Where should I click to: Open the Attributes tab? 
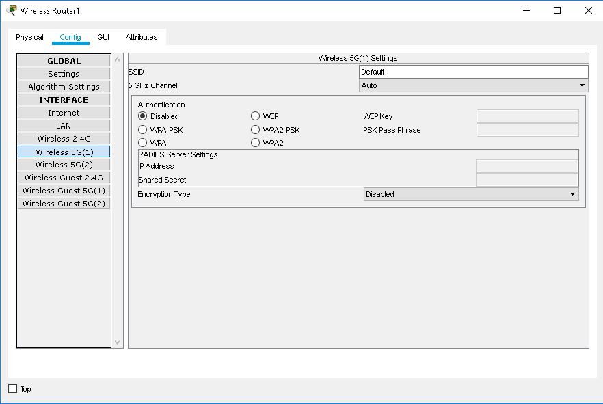point(141,37)
